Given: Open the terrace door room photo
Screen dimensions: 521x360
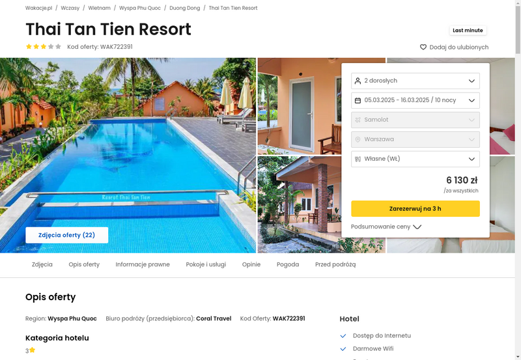Looking at the screenshot, I should [x=300, y=106].
